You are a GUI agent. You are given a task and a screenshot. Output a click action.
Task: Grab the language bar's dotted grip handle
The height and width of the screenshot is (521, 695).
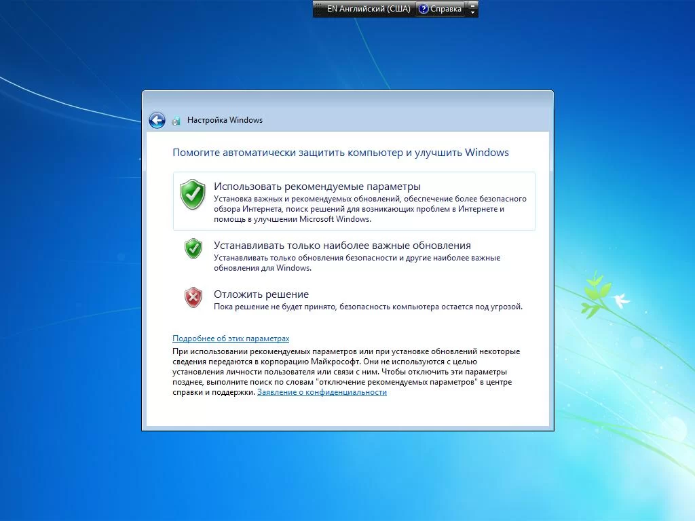(318, 9)
